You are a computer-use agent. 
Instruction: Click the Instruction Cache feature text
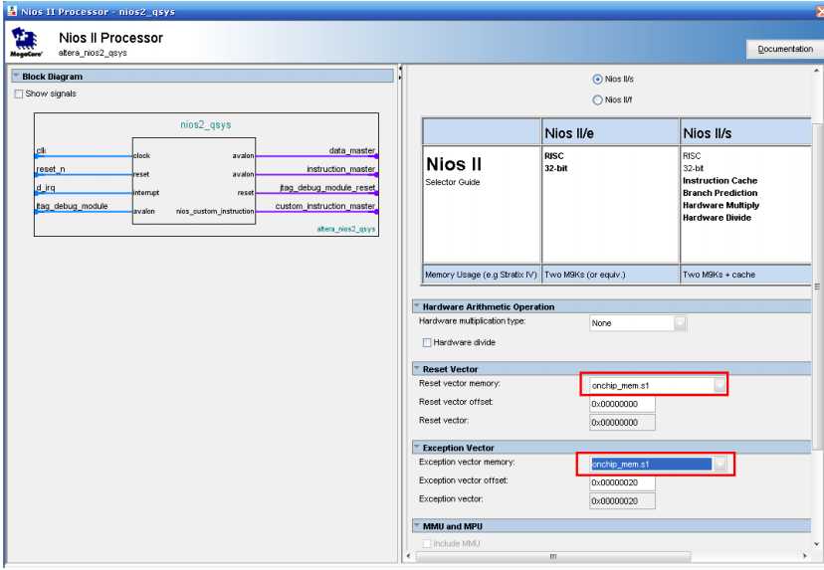pos(720,181)
